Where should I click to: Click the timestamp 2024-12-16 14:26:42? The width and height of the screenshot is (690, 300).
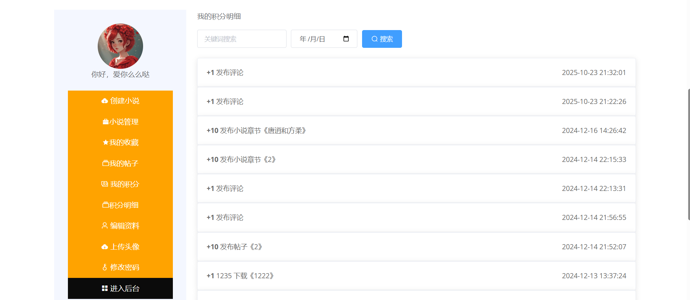(594, 130)
